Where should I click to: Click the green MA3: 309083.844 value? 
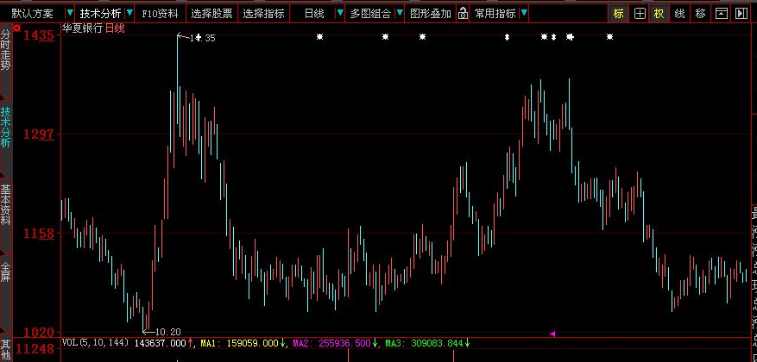[x=424, y=343]
